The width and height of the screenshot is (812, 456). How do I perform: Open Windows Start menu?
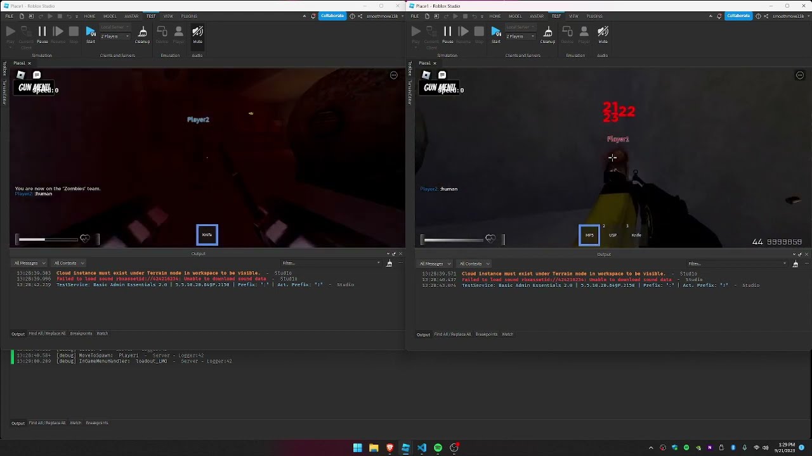(358, 448)
